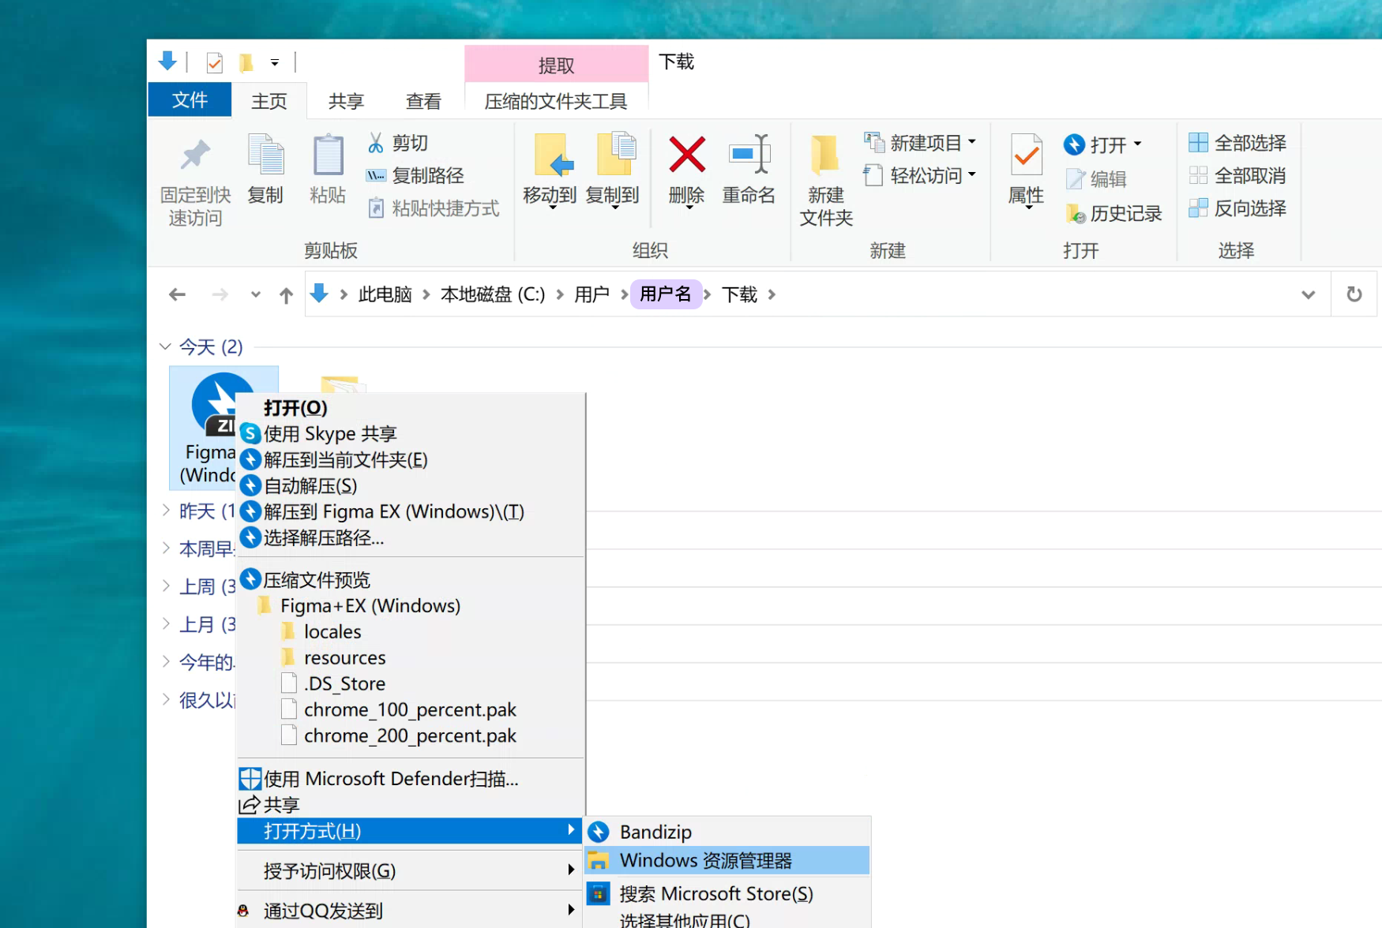Select 自动解压(S) from the context menu
This screenshot has height=928, width=1382.
click(x=310, y=485)
